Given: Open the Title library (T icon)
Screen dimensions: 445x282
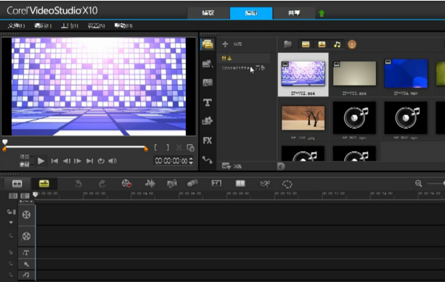Looking at the screenshot, I should pyautogui.click(x=208, y=102).
